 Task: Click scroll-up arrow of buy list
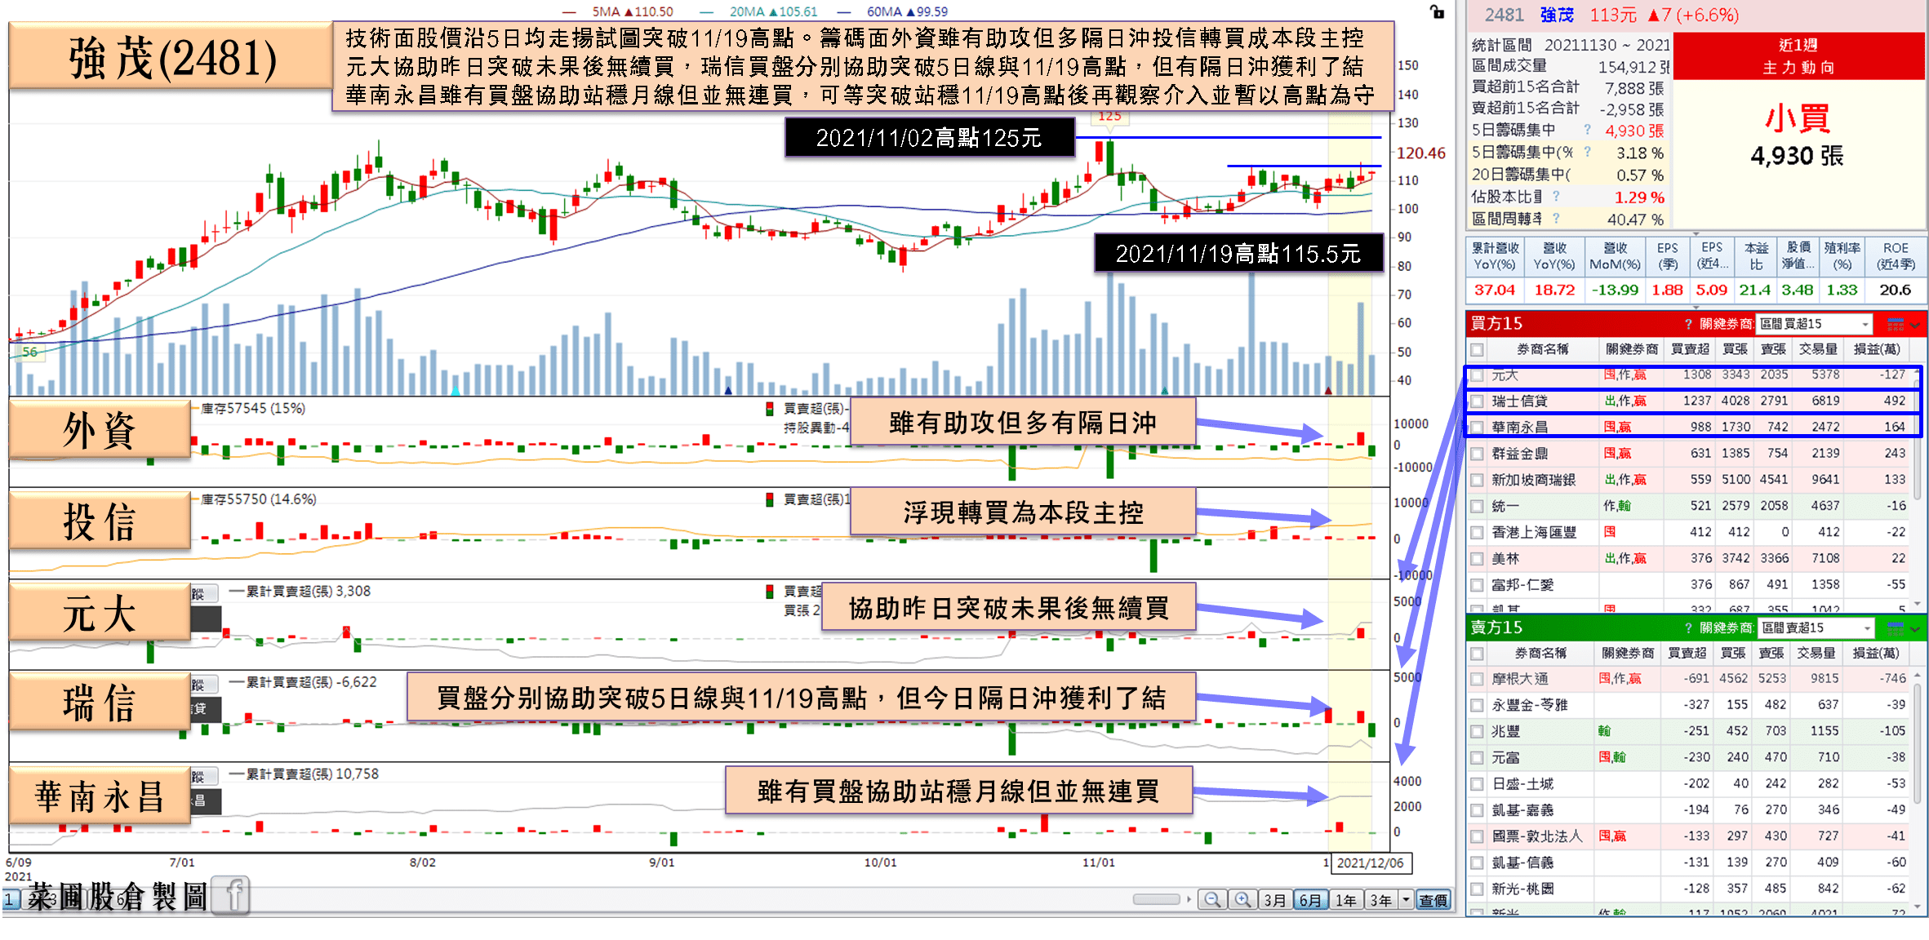[x=1918, y=372]
